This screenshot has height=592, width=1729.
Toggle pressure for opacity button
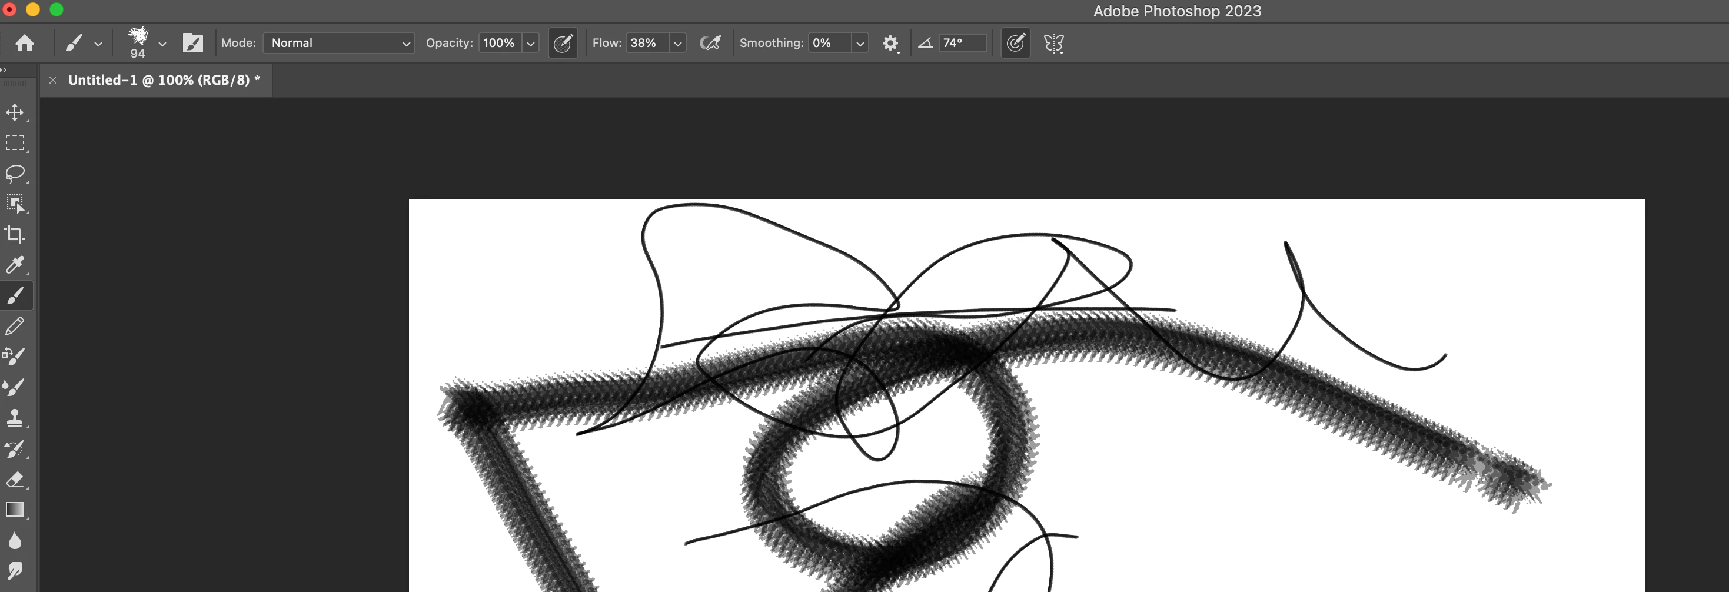click(x=563, y=43)
